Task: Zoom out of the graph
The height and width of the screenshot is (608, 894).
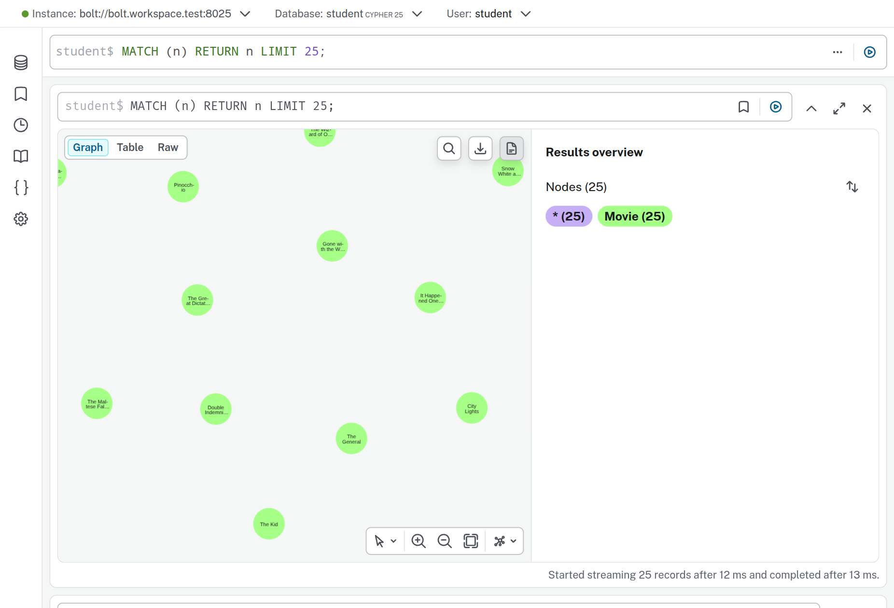Action: (444, 541)
